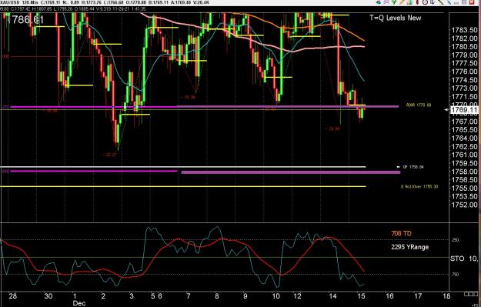Click the current price tag 1769.11
Screen dimensions: 481x307
(x=464, y=110)
